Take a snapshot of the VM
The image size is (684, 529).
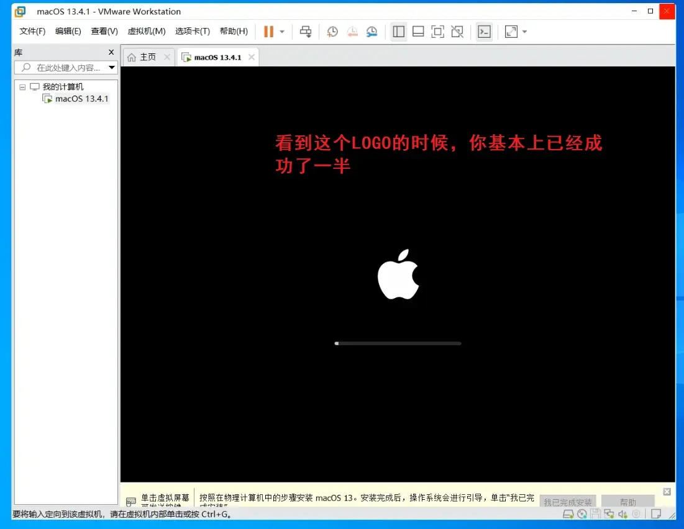click(x=332, y=32)
